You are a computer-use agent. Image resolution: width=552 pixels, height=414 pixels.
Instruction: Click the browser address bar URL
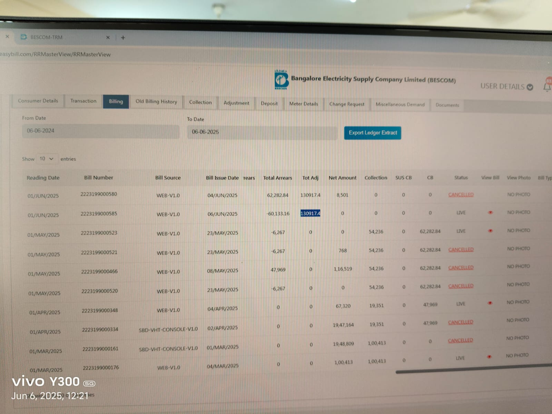tap(55, 54)
